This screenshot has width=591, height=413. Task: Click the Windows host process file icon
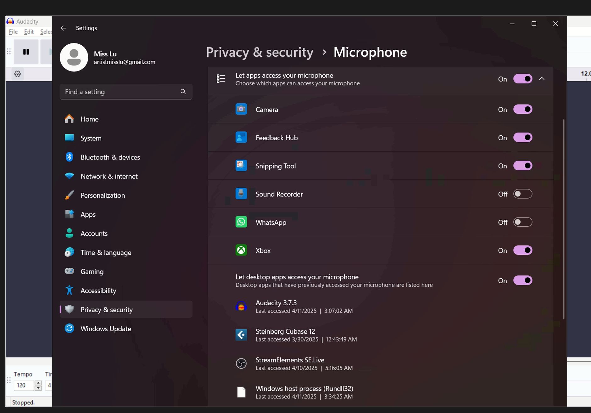point(241,392)
